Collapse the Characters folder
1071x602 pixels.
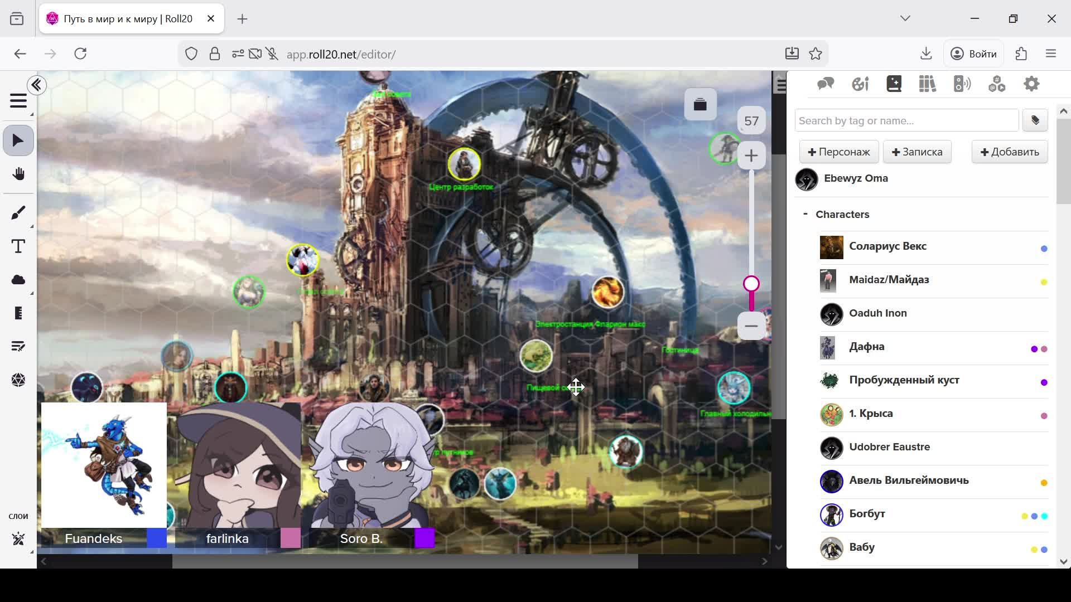(x=805, y=214)
